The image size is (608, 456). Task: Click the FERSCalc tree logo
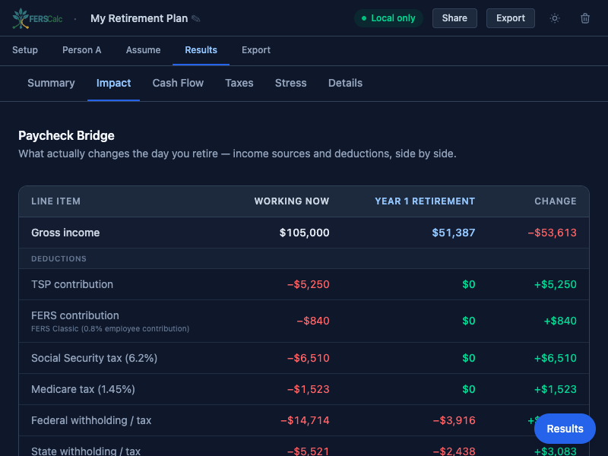click(x=36, y=18)
